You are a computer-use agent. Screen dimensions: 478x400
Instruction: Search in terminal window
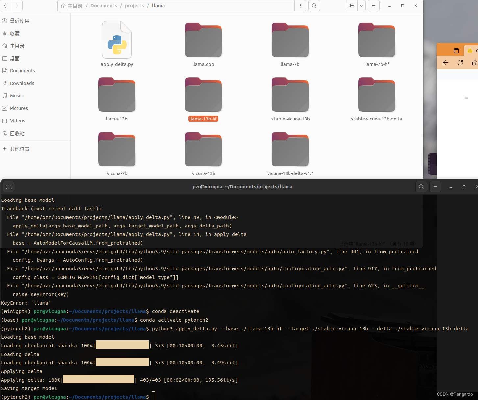[x=421, y=187]
